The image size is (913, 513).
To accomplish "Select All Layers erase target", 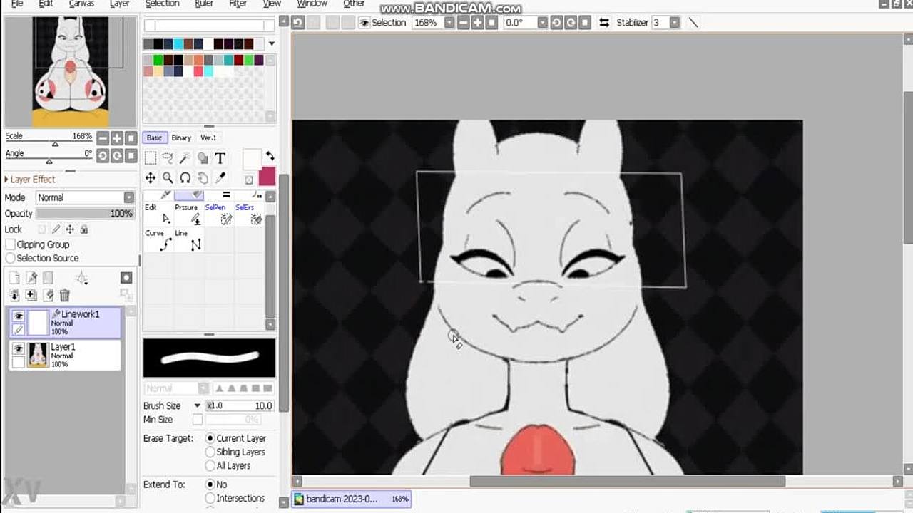I will tap(210, 465).
